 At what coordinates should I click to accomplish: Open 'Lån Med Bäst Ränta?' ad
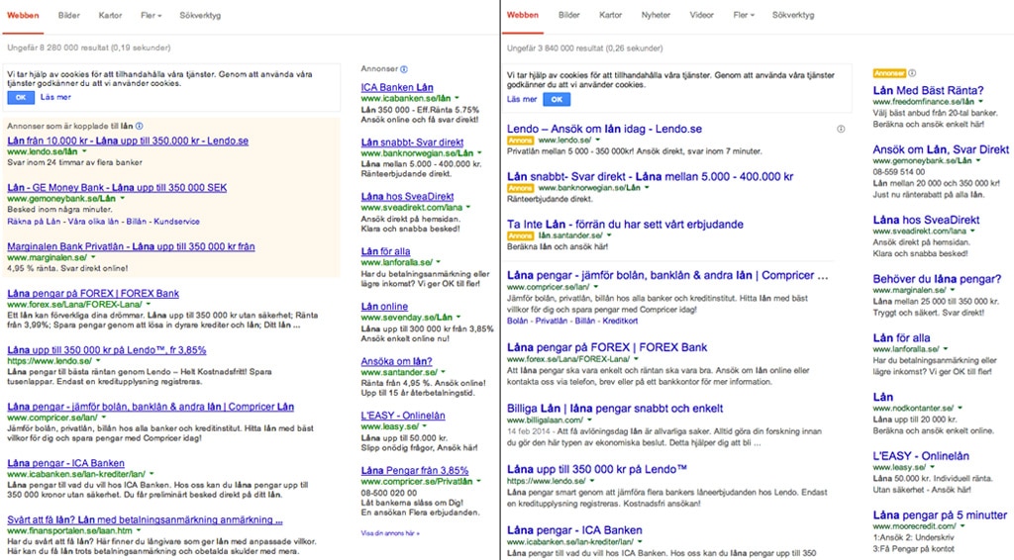[928, 90]
